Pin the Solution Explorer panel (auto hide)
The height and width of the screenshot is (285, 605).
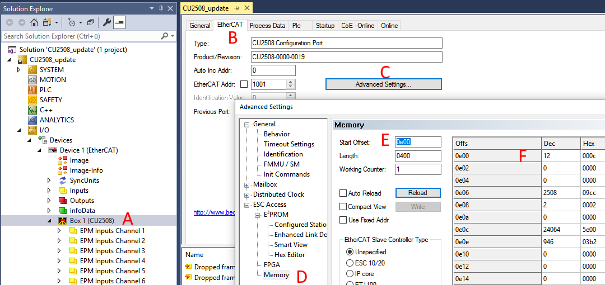[161, 8]
